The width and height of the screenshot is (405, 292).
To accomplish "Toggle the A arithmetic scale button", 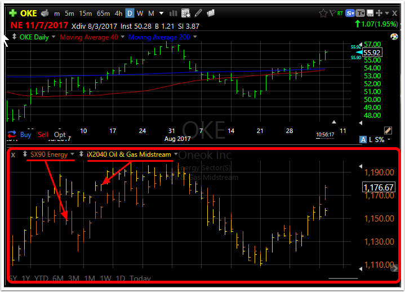I will click(363, 140).
